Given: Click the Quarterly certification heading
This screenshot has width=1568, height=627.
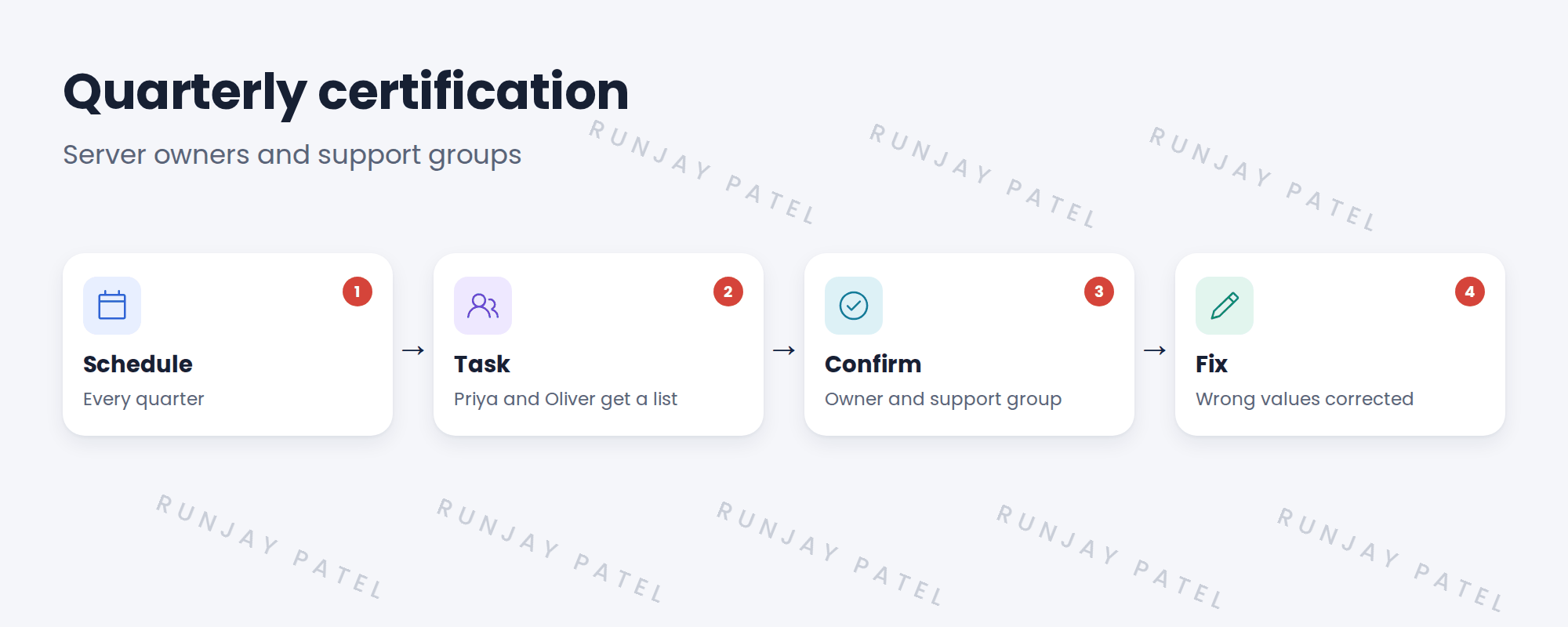Looking at the screenshot, I should pos(346,92).
